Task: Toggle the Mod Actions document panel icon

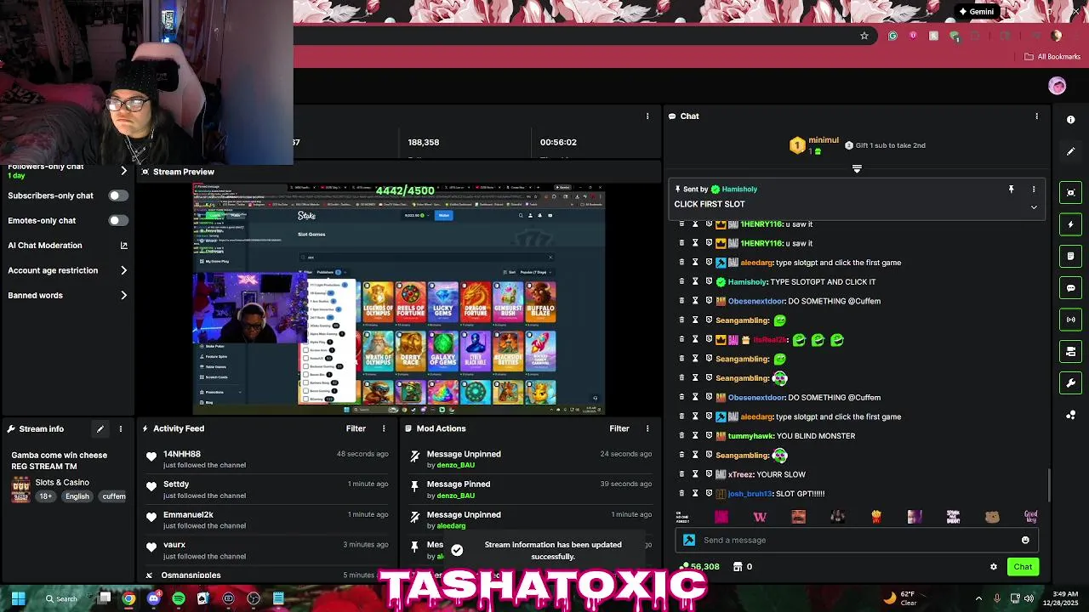Action: click(1071, 256)
